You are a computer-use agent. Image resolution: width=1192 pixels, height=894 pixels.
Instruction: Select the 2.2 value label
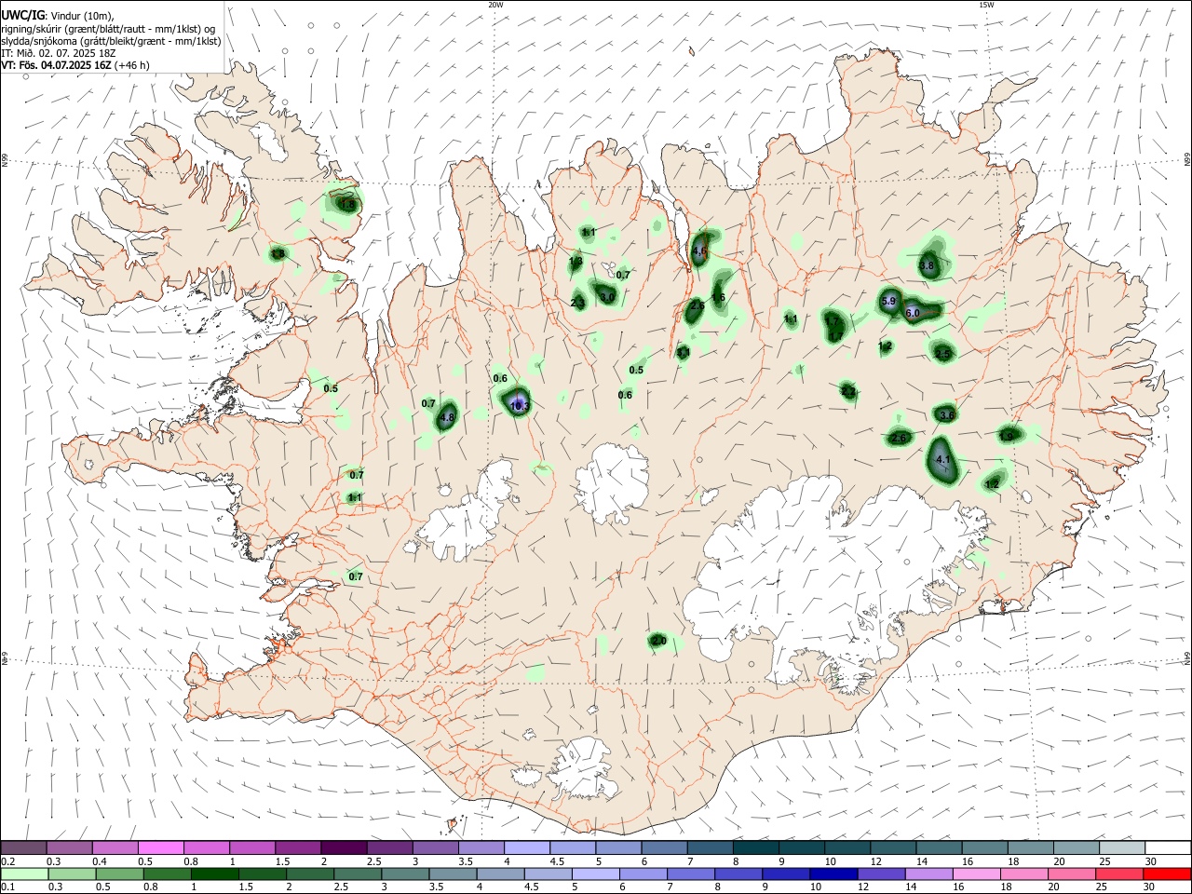pos(847,392)
